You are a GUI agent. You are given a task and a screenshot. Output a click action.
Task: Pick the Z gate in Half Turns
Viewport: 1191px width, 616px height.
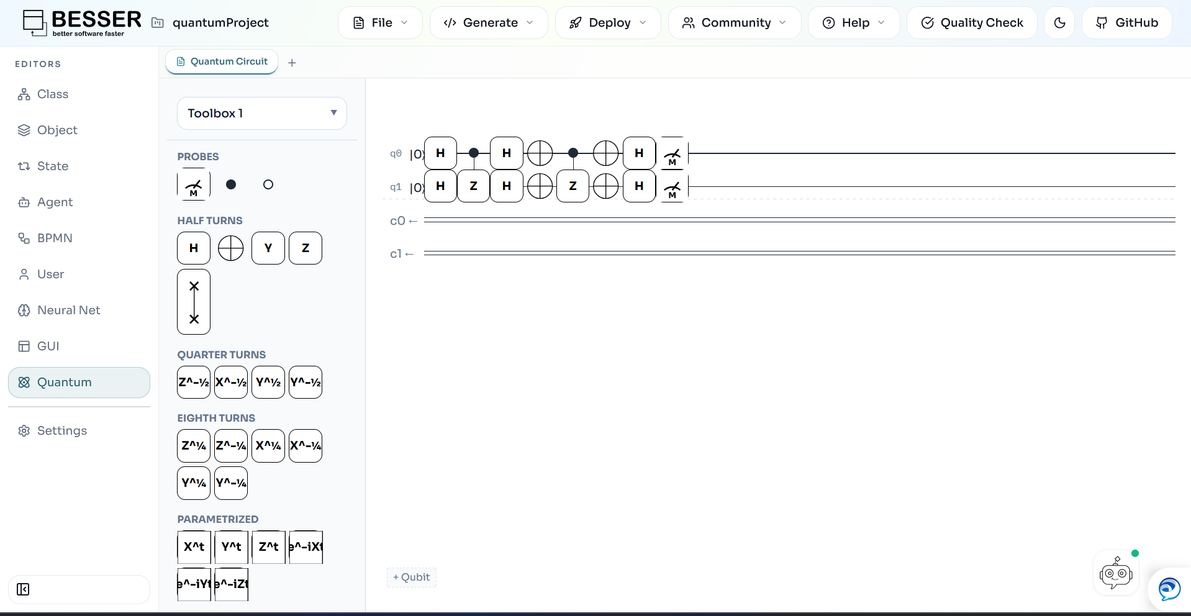point(306,248)
